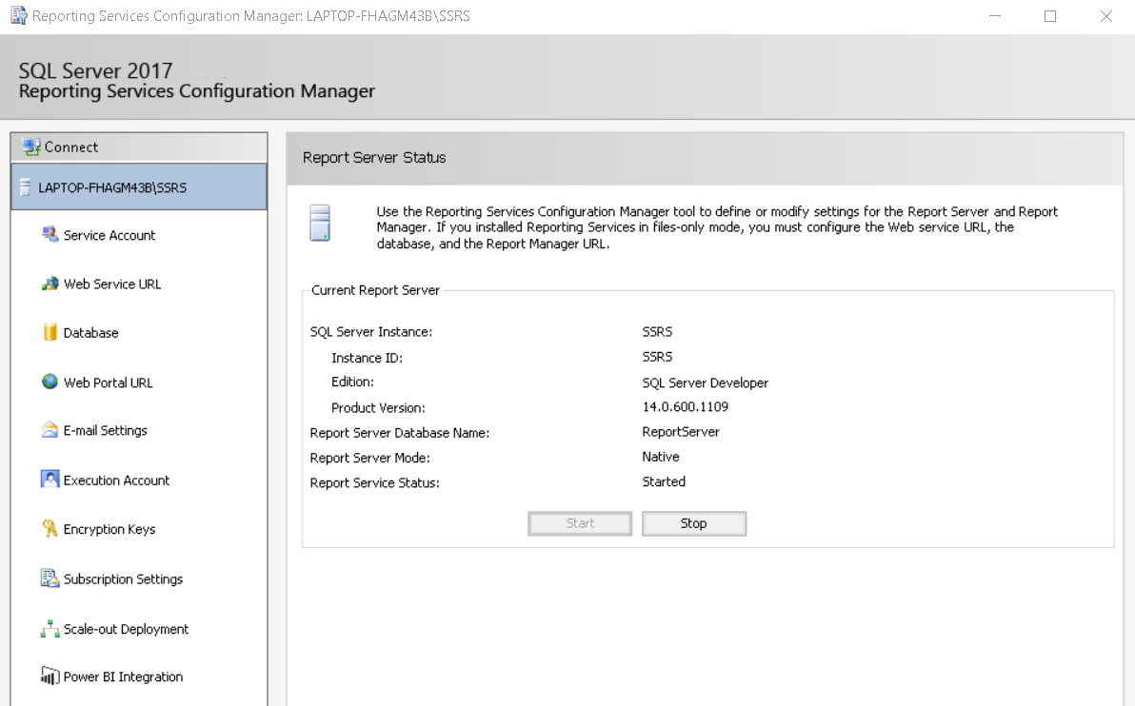Click the Web Service URL icon
This screenshot has height=706, width=1135.
click(x=50, y=284)
